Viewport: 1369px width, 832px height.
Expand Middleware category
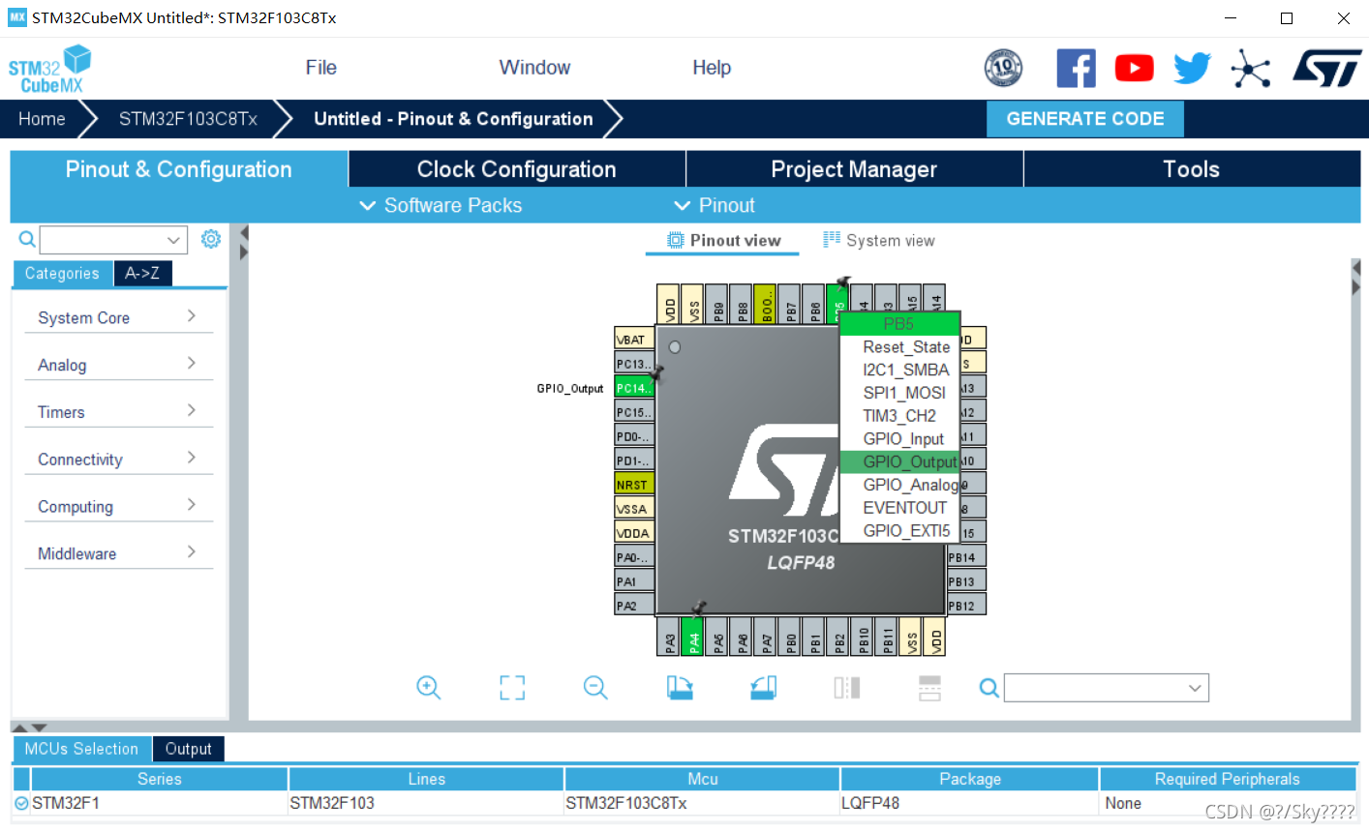tap(118, 553)
